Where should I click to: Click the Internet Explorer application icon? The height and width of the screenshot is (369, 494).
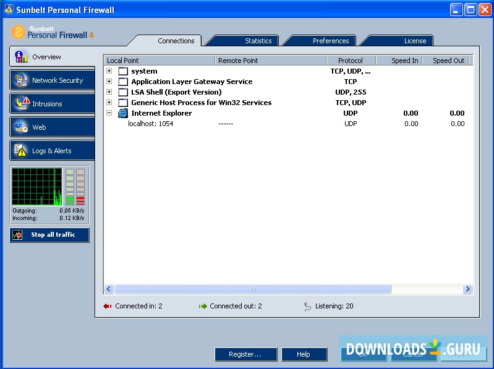pyautogui.click(x=123, y=113)
